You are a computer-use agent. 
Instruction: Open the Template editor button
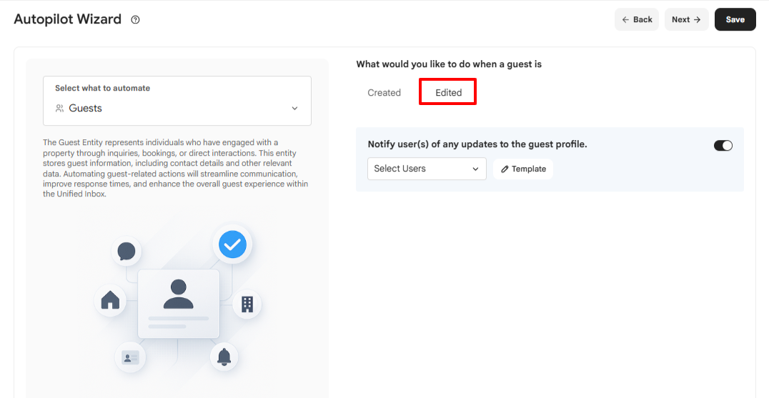tap(523, 169)
